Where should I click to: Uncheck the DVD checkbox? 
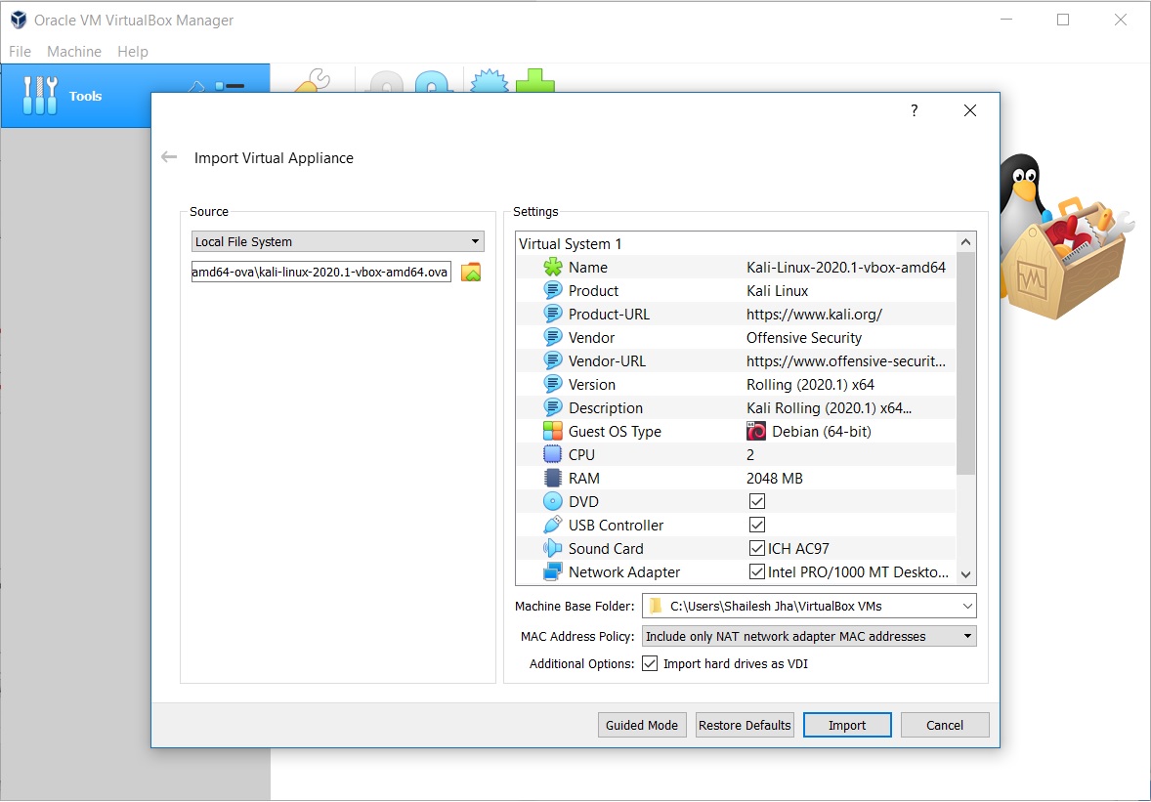point(757,502)
